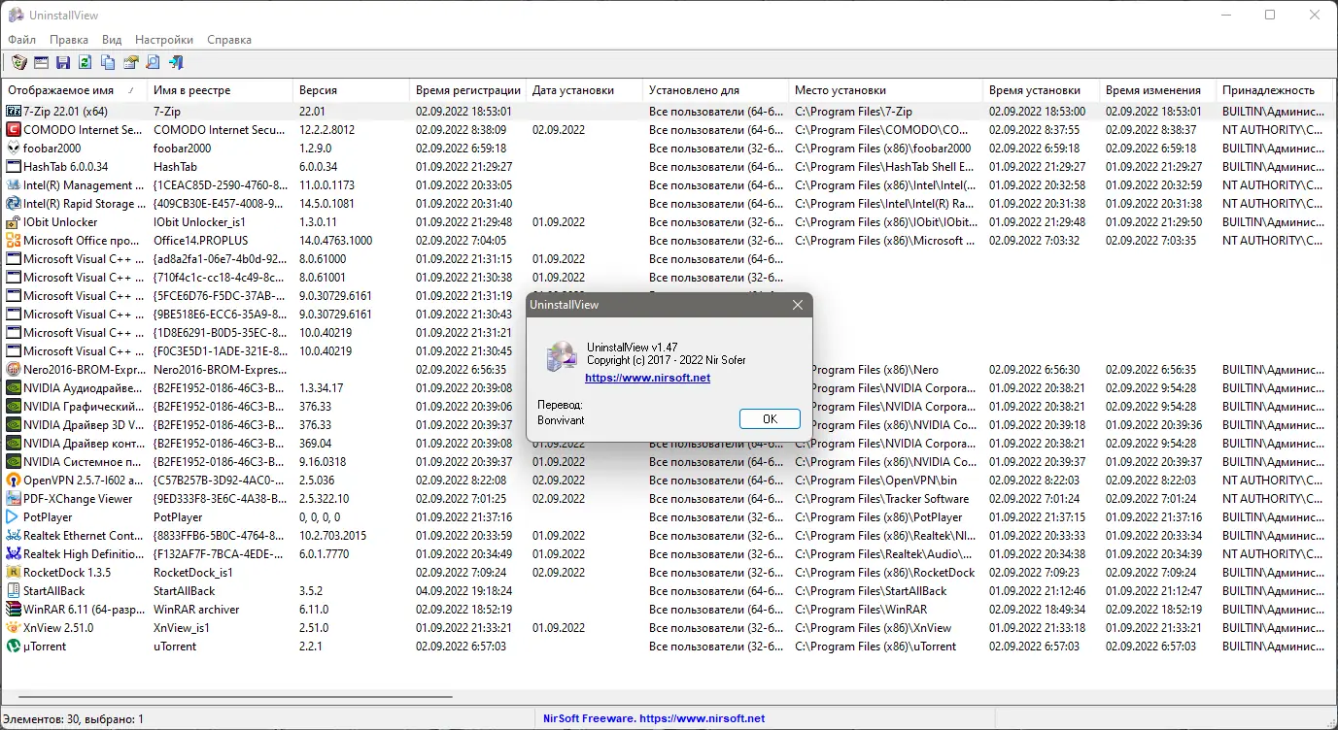This screenshot has height=730, width=1338.
Task: Click the Exit door icon in toolbar
Action: click(176, 63)
